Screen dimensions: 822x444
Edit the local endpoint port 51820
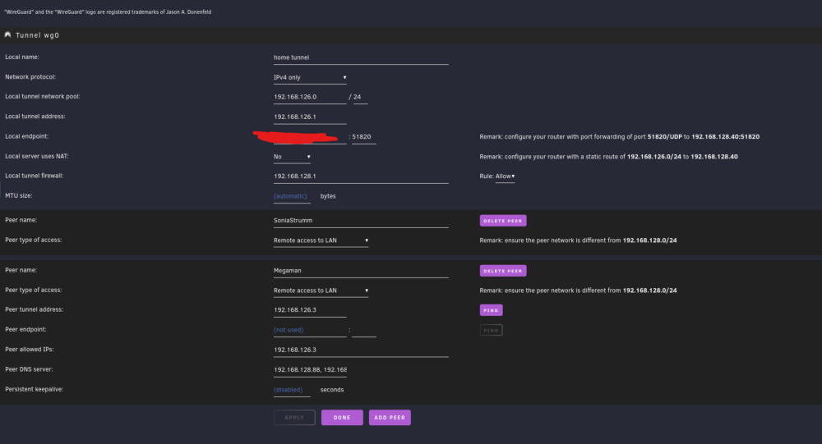point(364,137)
